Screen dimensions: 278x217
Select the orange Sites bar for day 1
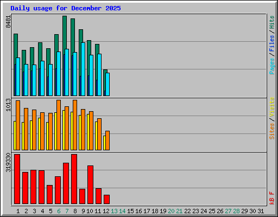pos(18,125)
